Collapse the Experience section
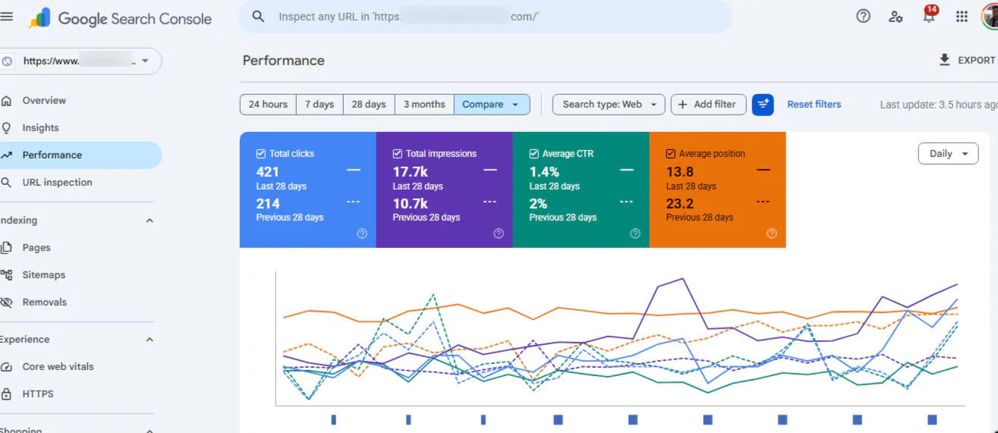This screenshot has height=433, width=998. (x=150, y=340)
